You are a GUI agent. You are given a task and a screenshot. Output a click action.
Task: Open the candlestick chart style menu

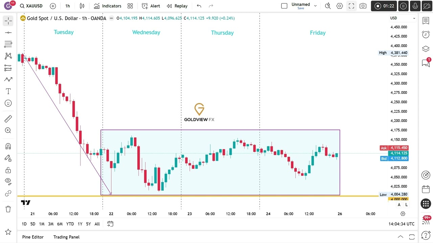82,6
